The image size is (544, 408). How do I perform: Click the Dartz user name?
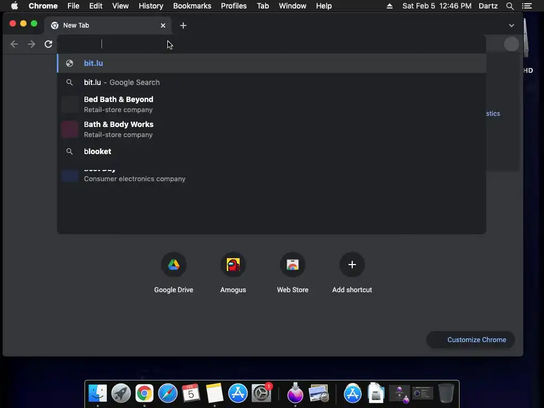[x=488, y=6]
